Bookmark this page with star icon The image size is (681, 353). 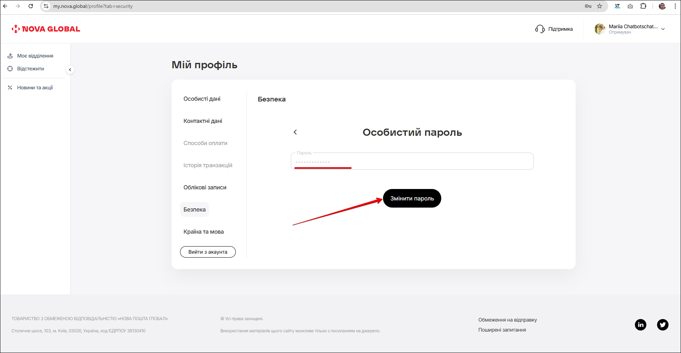click(x=600, y=6)
